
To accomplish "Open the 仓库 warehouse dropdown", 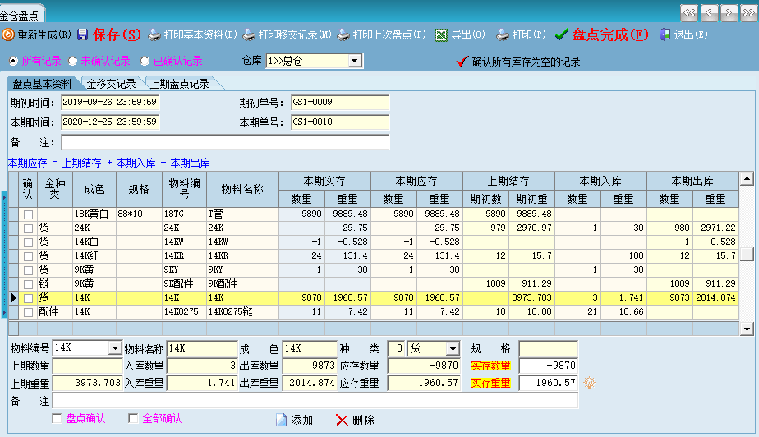I will (x=355, y=61).
